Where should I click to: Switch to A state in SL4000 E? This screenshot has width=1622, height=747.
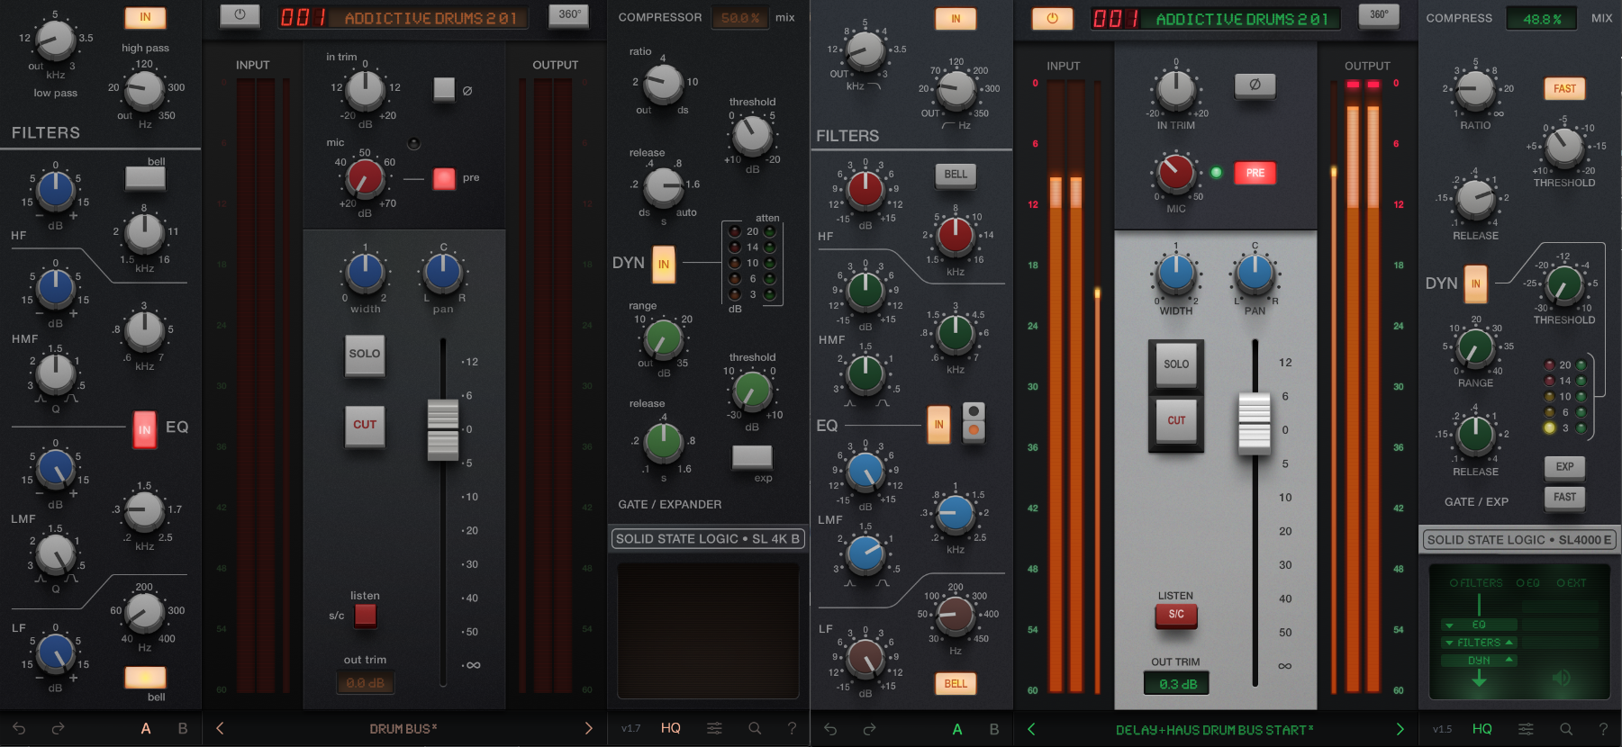957,729
